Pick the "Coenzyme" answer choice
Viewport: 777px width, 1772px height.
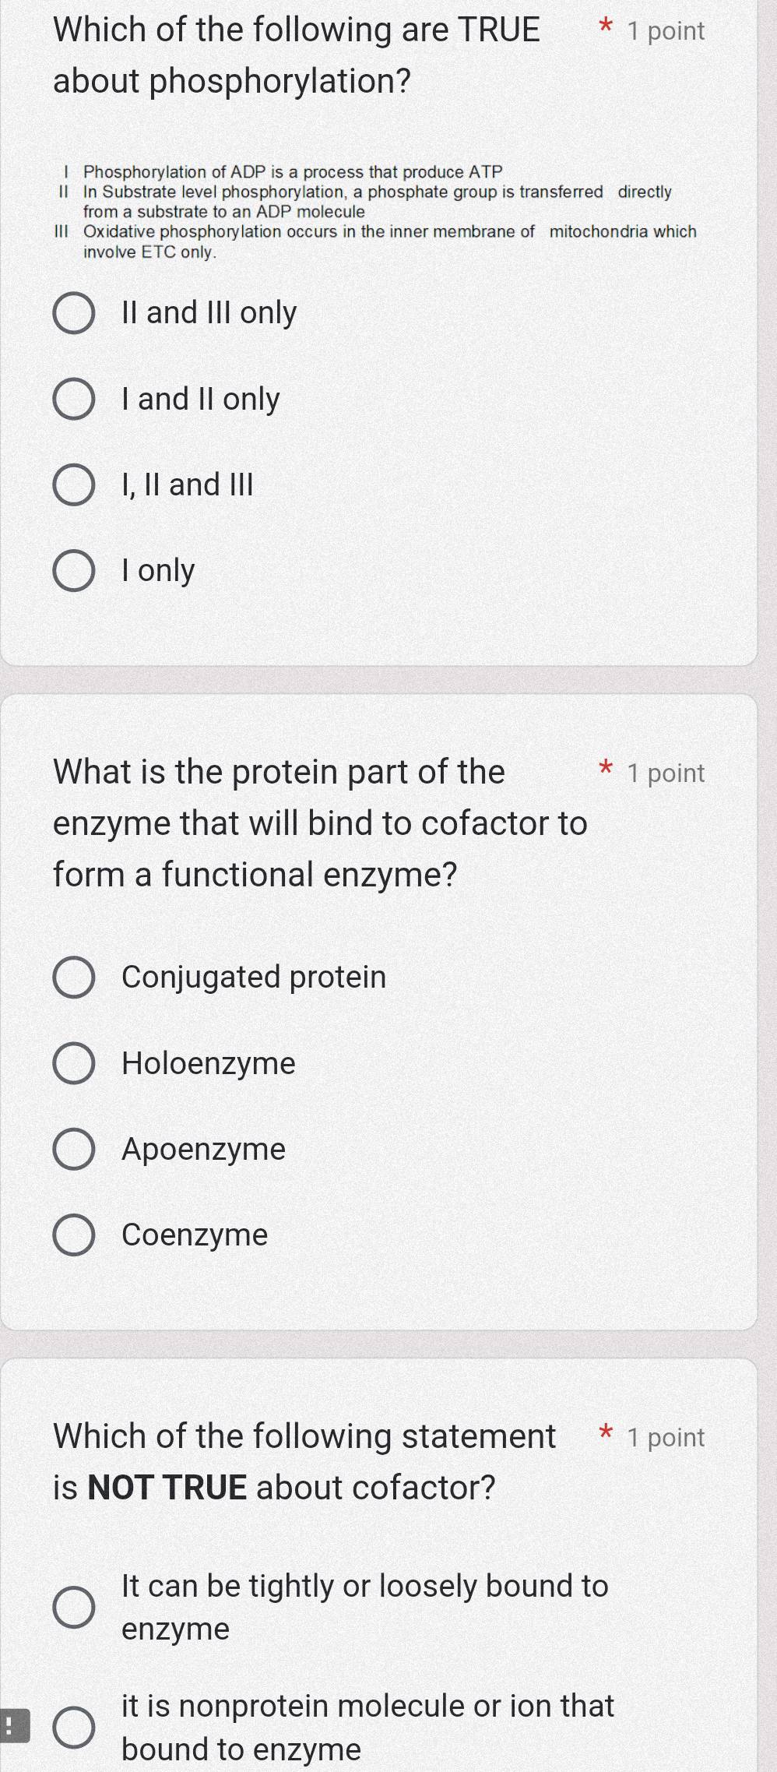coord(76,1235)
